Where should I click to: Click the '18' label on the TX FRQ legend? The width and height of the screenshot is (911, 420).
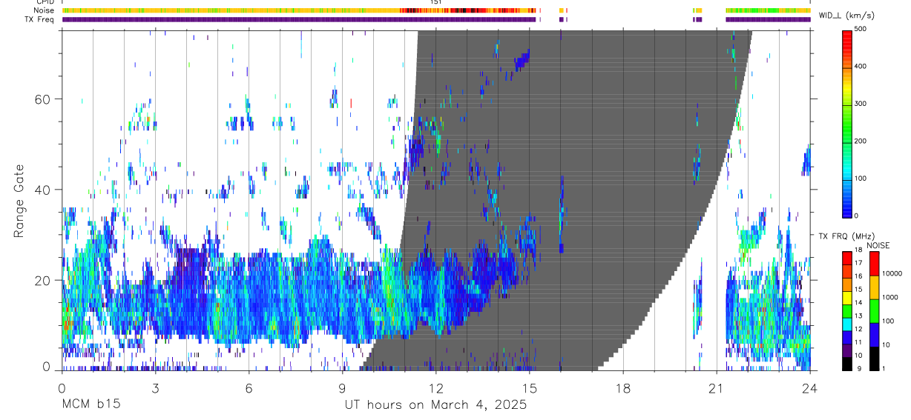click(858, 250)
